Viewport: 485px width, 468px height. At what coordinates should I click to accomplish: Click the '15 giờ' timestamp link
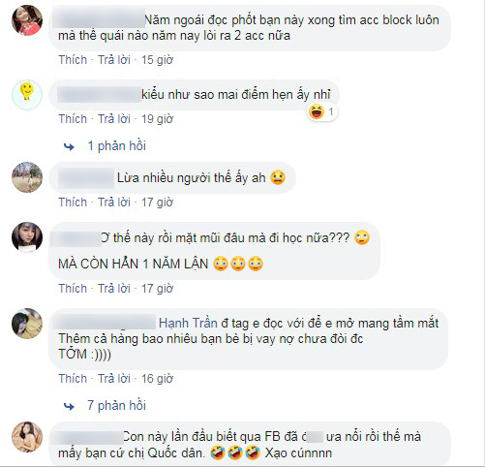tap(157, 60)
